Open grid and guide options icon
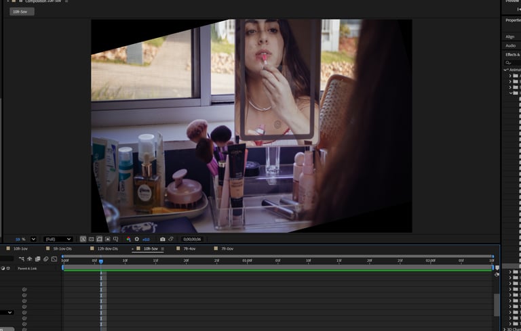Image resolution: width=521 pixels, height=331 pixels. (x=115, y=239)
